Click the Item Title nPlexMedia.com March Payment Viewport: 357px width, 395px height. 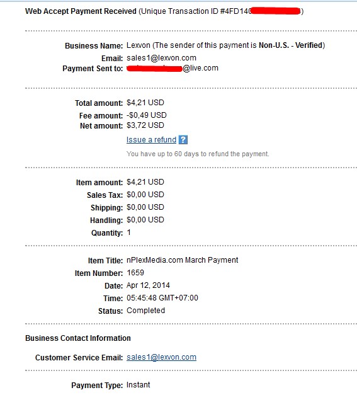pyautogui.click(x=182, y=260)
